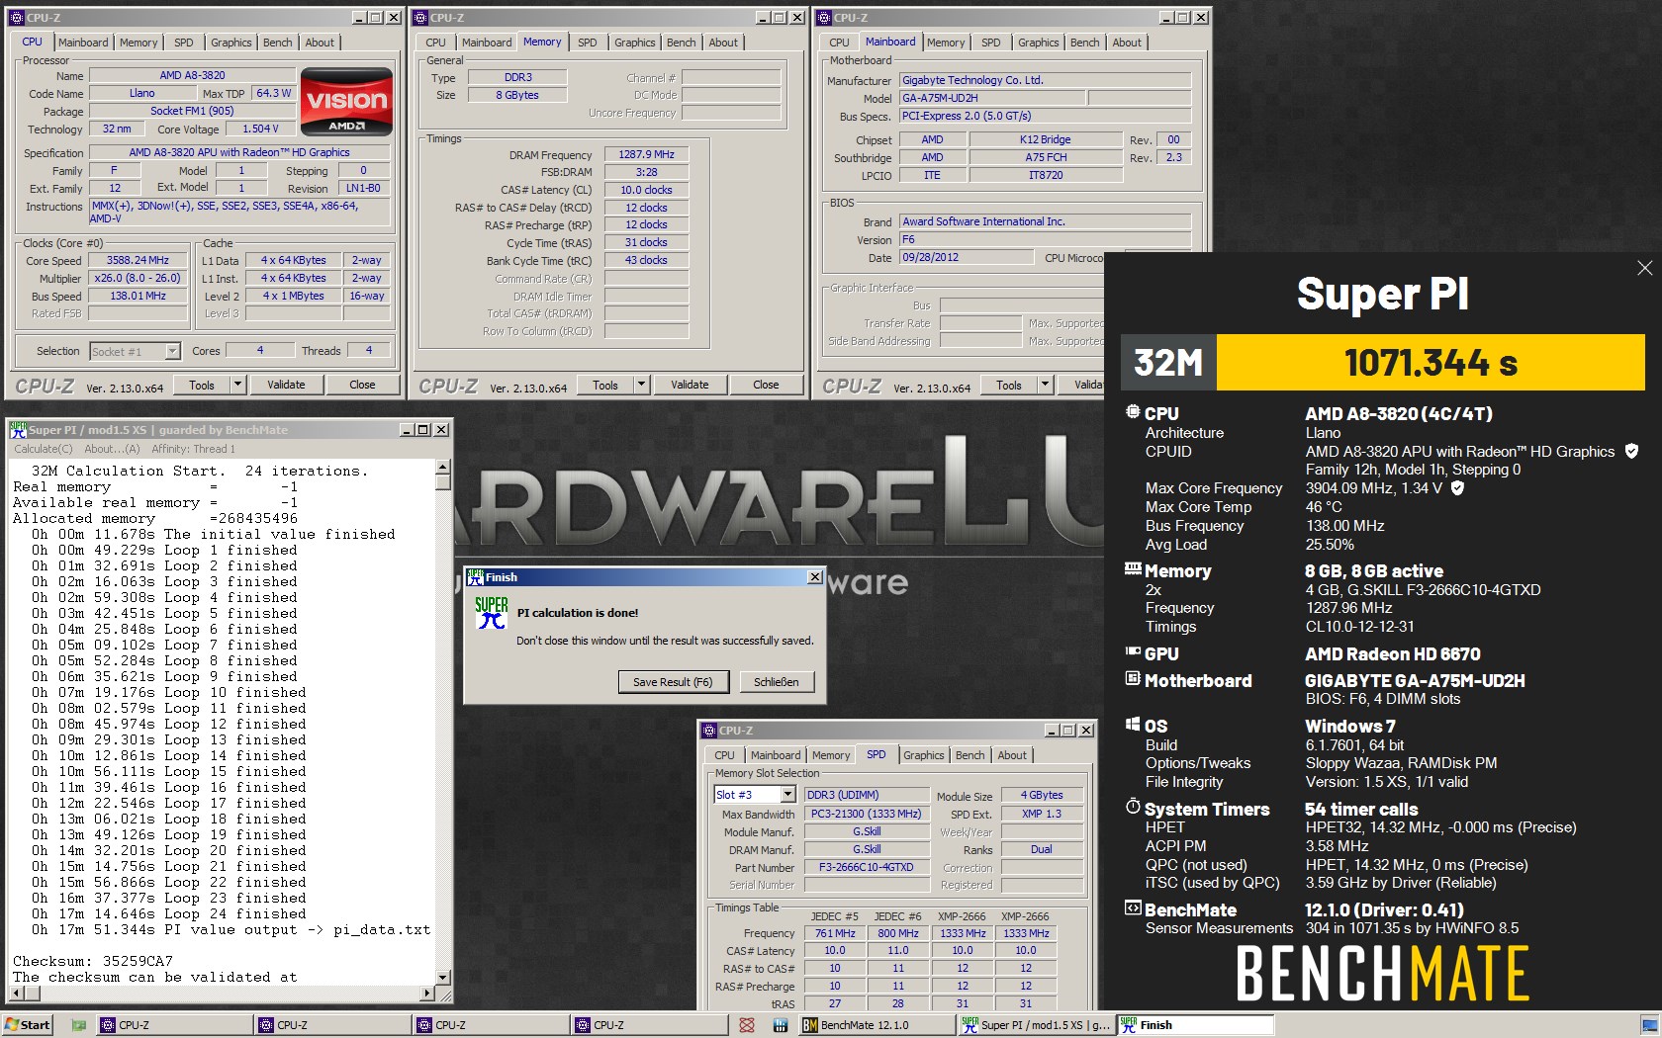Click the Motherboard icon in BenchMate panel

coord(1133,679)
